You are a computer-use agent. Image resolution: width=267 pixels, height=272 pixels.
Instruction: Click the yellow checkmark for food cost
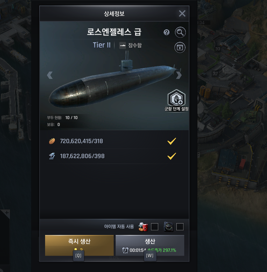(172, 141)
